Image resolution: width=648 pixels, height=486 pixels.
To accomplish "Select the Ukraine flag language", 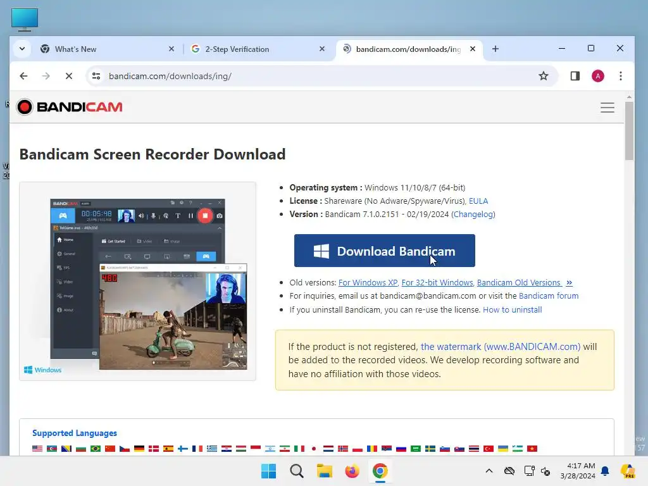I will click(x=503, y=449).
